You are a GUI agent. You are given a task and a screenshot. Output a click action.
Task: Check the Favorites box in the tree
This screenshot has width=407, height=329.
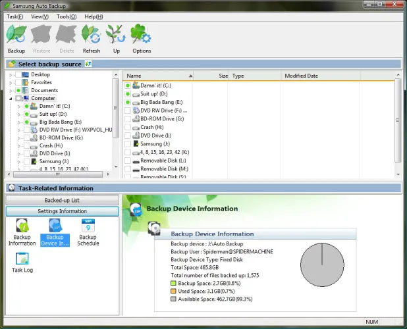[x=18, y=82]
